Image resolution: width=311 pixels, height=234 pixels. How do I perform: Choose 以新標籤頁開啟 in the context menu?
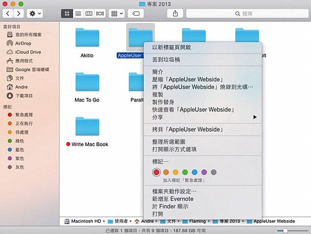(x=203, y=47)
